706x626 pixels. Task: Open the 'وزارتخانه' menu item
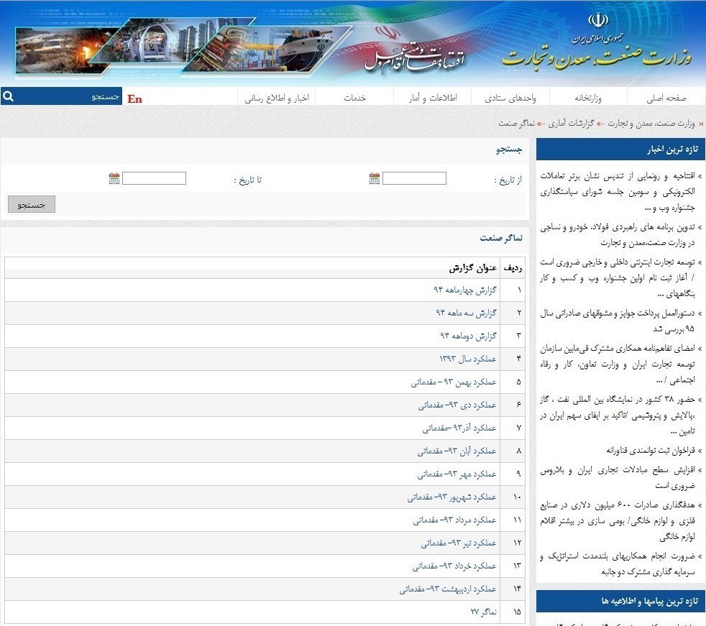pos(587,98)
